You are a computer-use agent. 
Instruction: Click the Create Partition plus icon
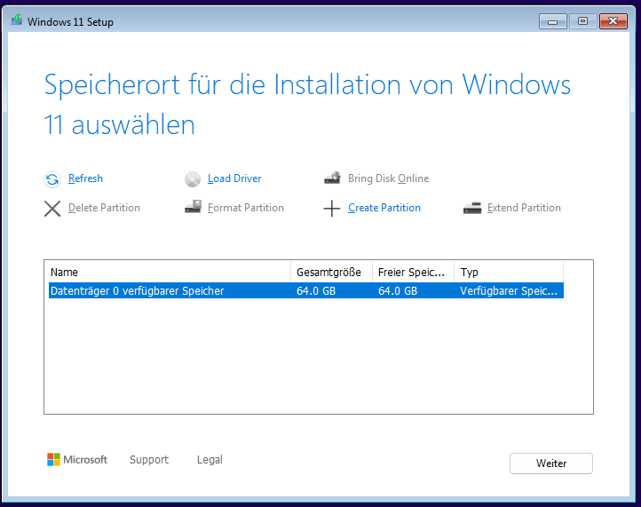[x=331, y=209]
